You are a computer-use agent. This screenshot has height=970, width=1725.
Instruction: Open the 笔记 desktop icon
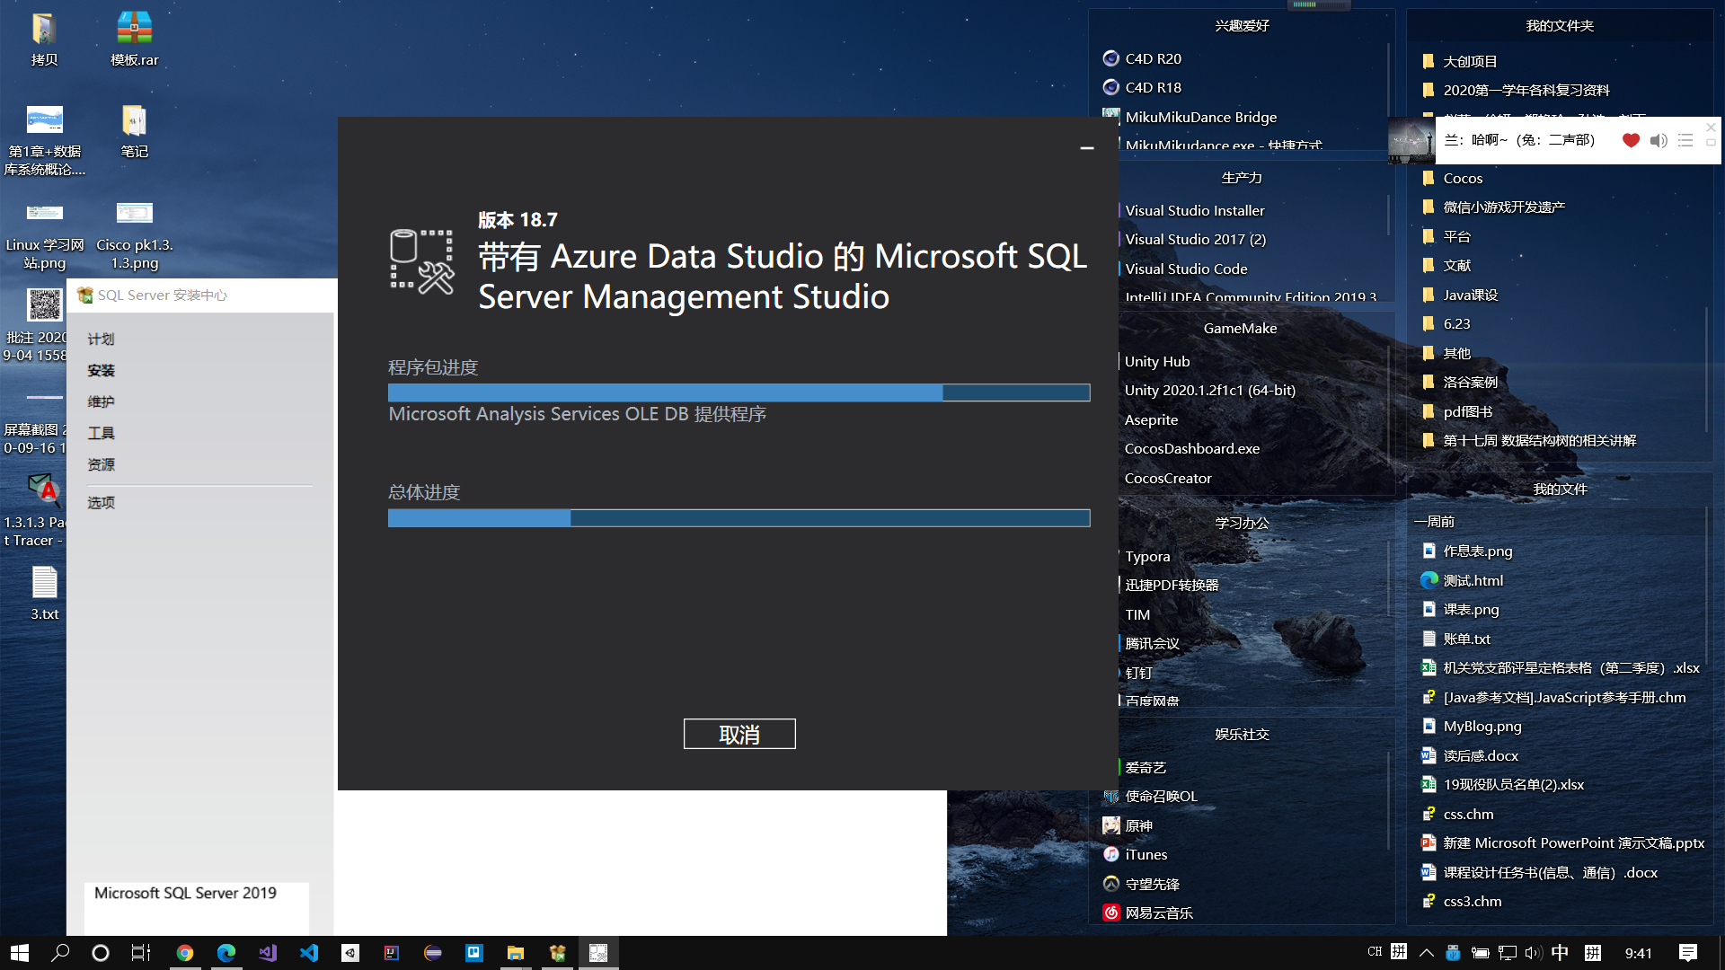[134, 131]
